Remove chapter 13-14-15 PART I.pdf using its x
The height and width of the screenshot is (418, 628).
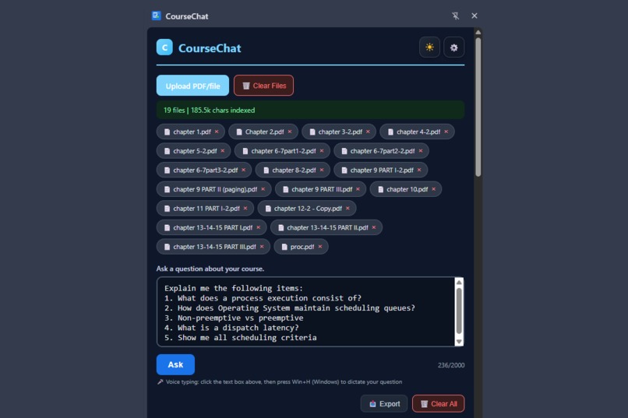tap(259, 227)
